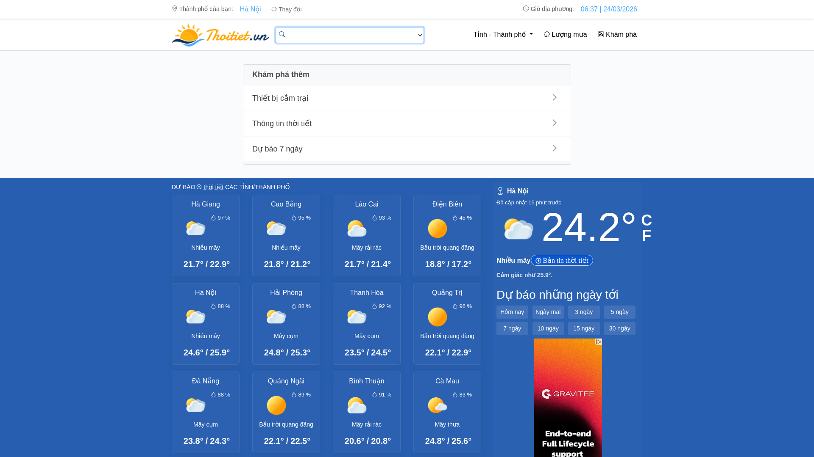Click the search magnifier icon
The image size is (814, 457).
(282, 34)
